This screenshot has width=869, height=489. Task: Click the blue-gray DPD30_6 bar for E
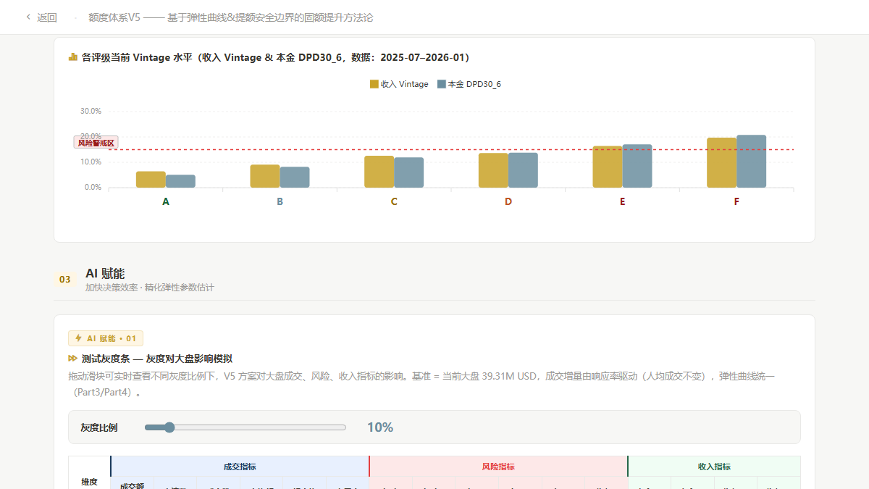click(x=637, y=166)
